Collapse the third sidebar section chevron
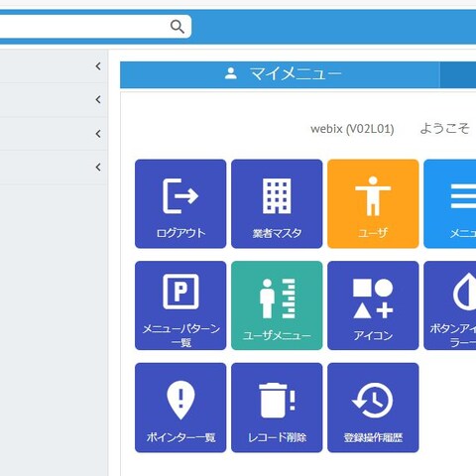Viewport: 476px width, 476px height. click(x=98, y=134)
